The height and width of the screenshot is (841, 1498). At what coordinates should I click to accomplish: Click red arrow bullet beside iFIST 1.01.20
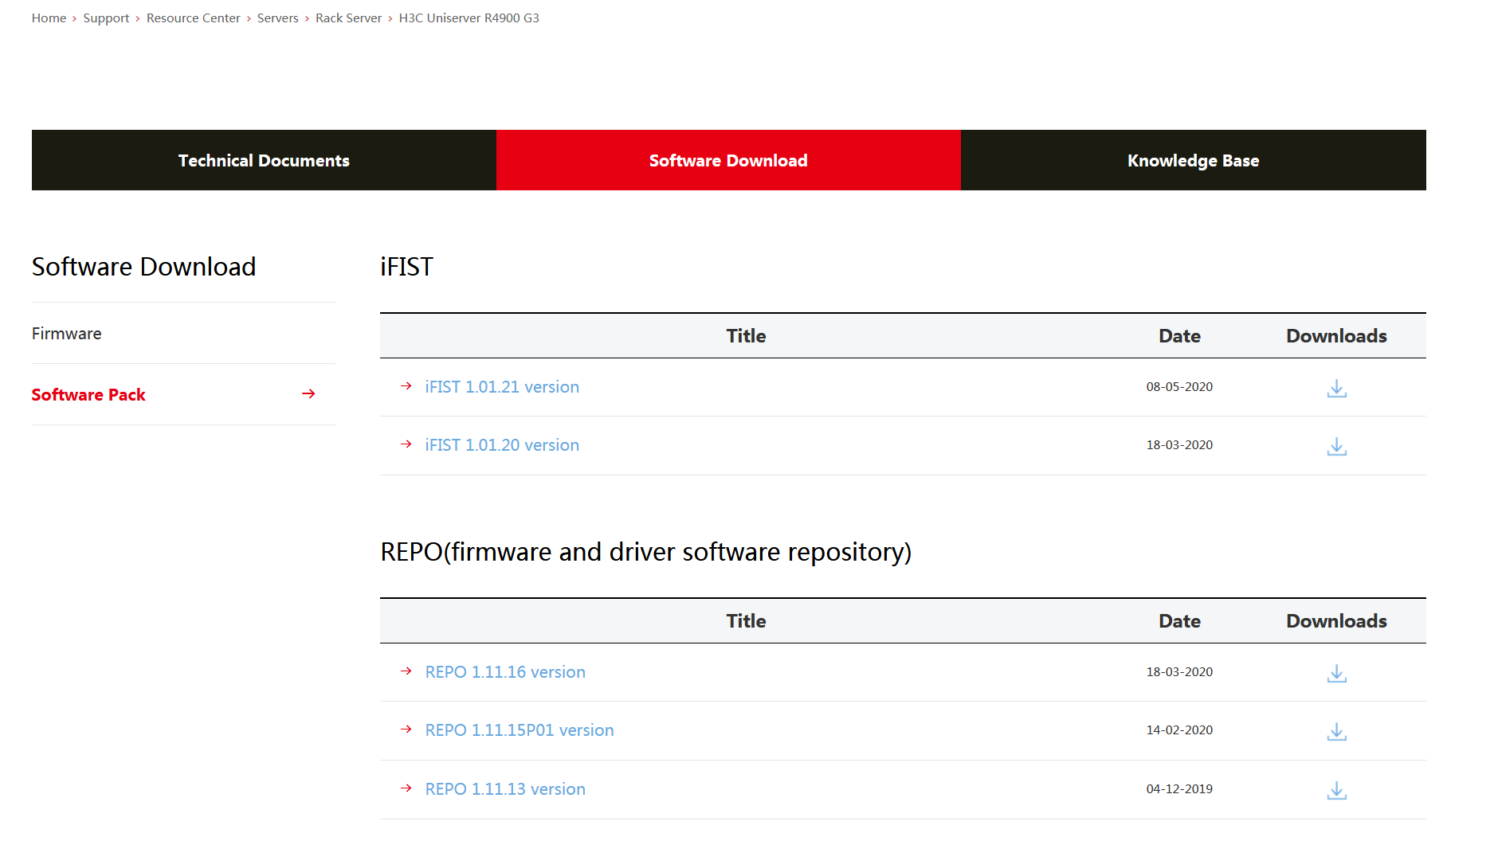coord(406,444)
